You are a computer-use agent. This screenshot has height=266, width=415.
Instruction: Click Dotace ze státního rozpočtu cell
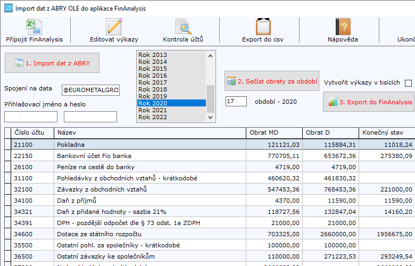coord(150,234)
